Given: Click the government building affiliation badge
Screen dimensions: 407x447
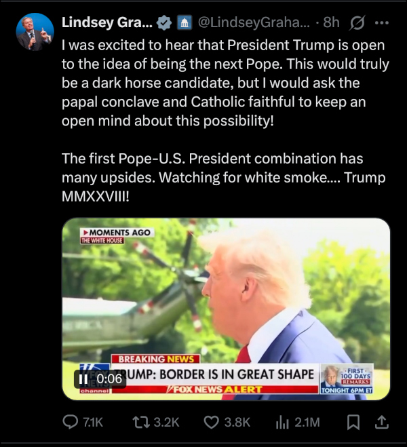Looking at the screenshot, I should 185,23.
